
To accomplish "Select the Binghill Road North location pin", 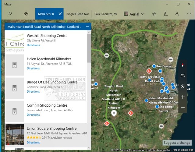I will (x=114, y=113).
